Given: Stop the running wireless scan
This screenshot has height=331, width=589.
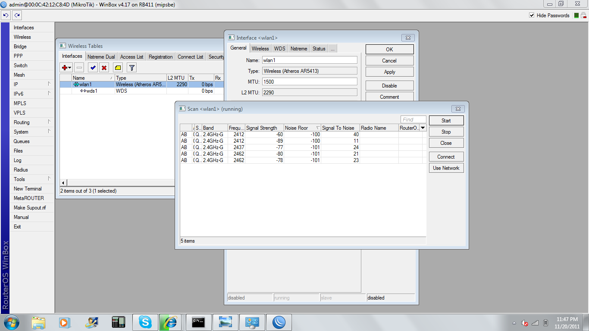Looking at the screenshot, I should (x=446, y=132).
